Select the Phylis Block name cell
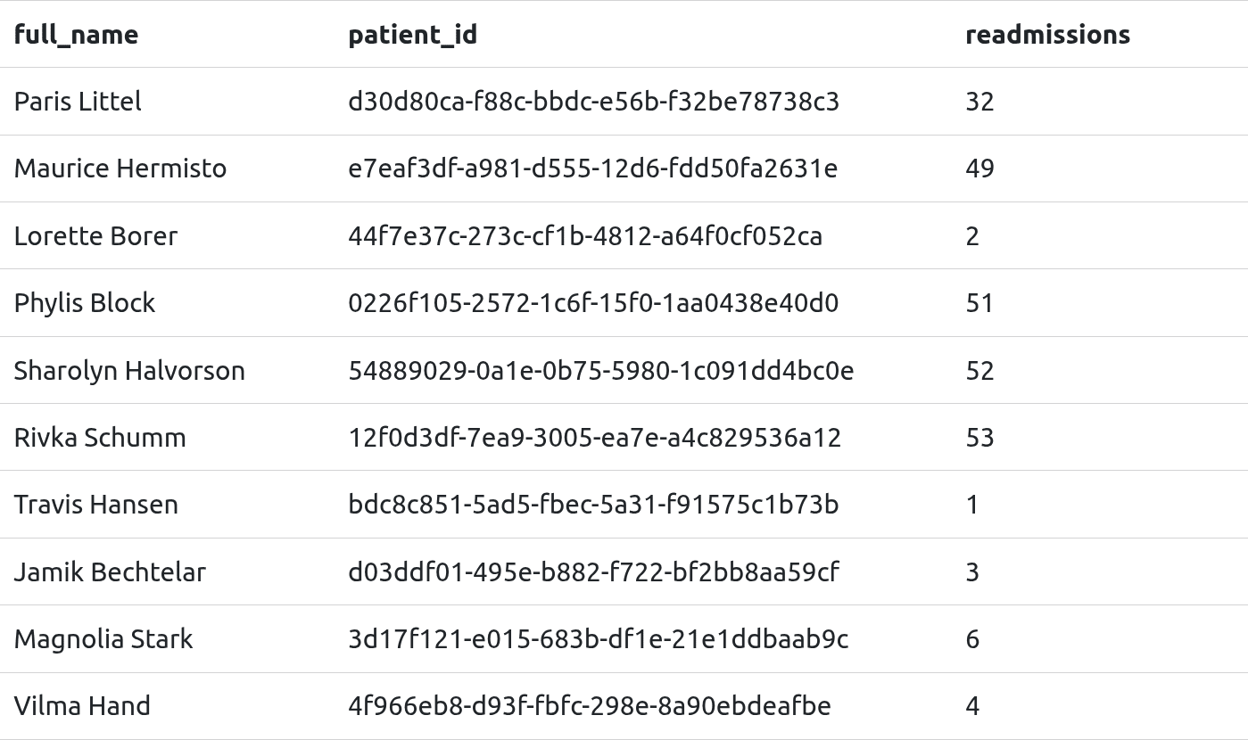The width and height of the screenshot is (1248, 740). click(85, 303)
